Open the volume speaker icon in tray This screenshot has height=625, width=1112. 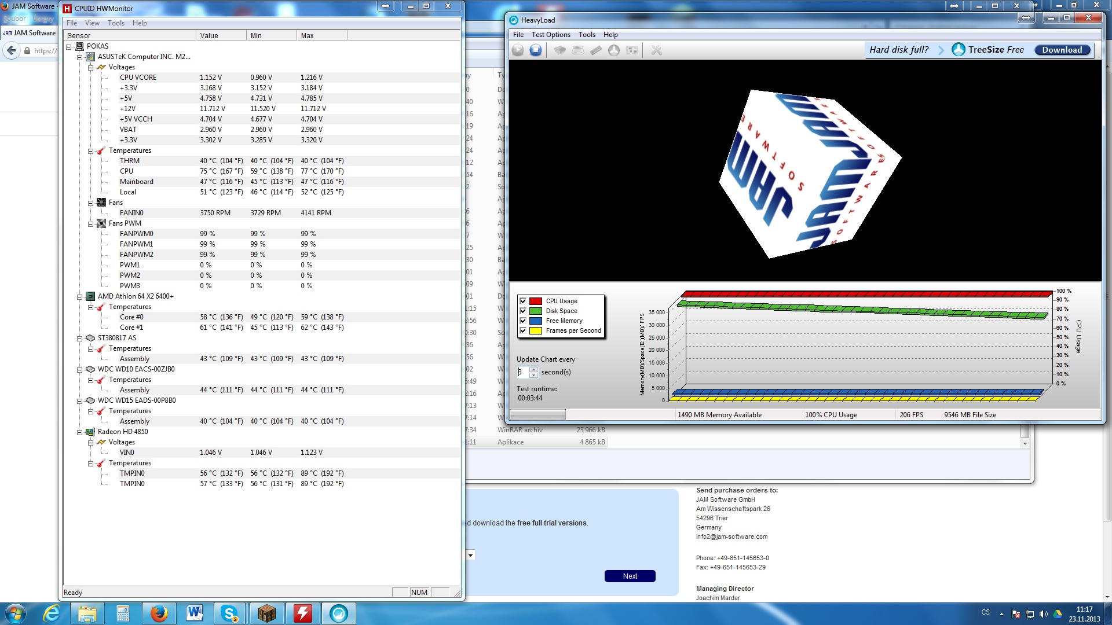point(1044,614)
